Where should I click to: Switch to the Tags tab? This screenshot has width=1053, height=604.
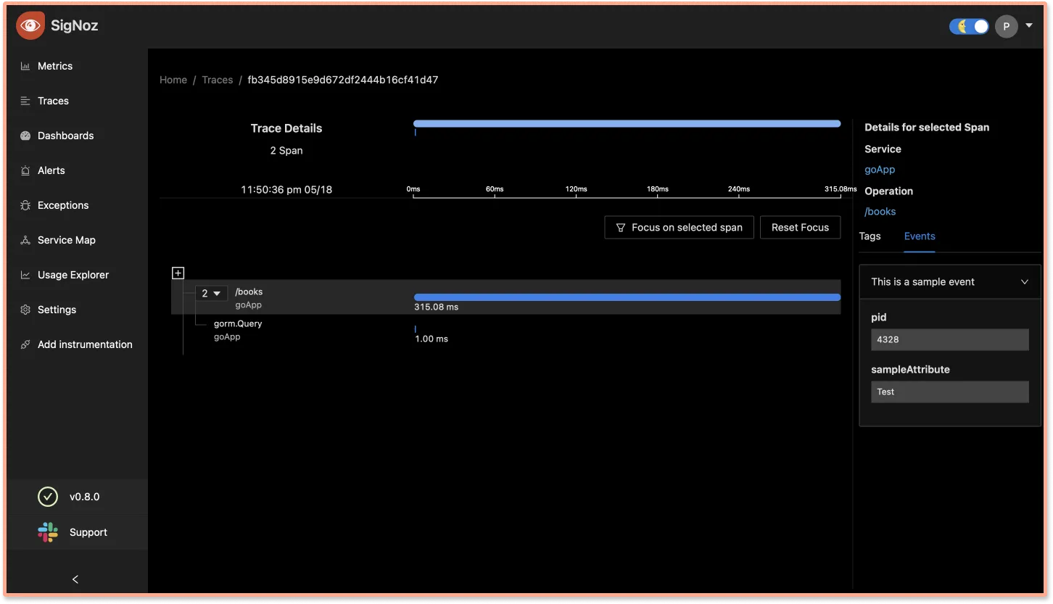(x=870, y=236)
